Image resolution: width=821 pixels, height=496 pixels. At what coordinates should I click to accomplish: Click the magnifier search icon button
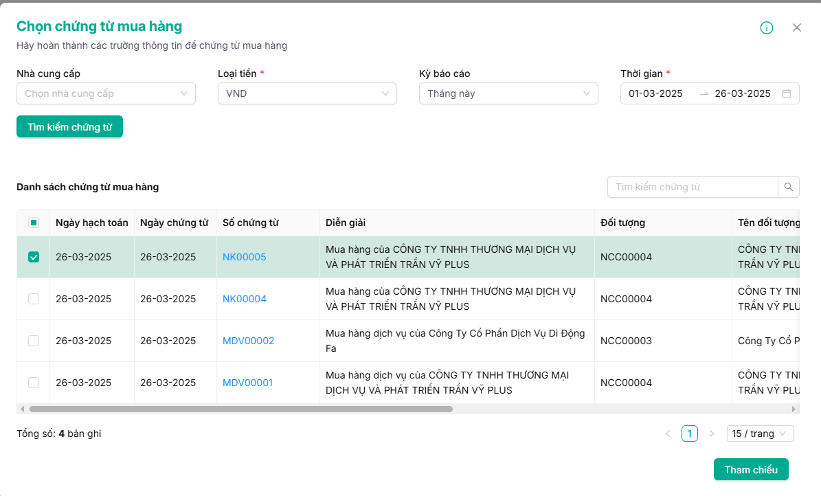[789, 187]
